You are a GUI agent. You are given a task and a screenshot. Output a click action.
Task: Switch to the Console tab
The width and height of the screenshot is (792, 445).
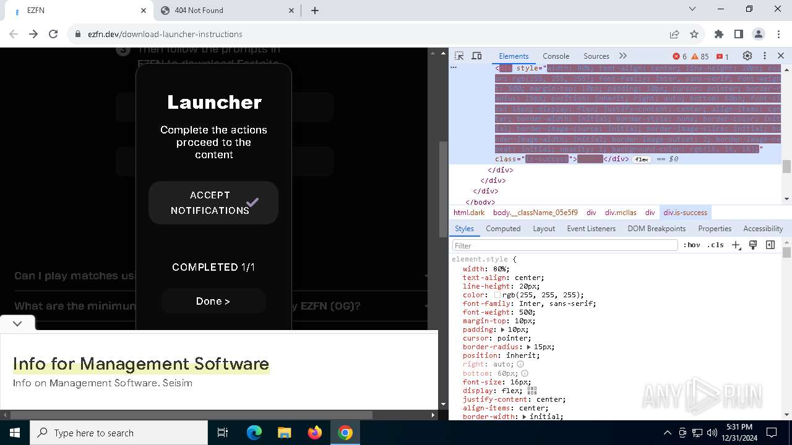point(556,56)
